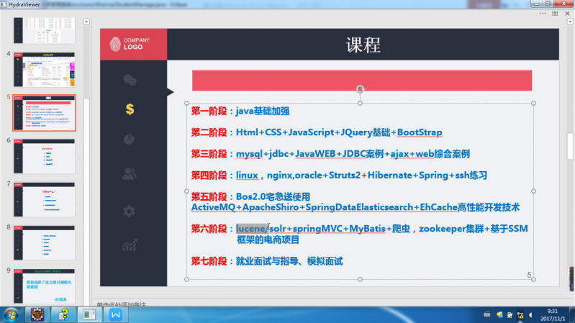Click the yellow dollar sign icon
The height and width of the screenshot is (323, 575).
(x=130, y=109)
